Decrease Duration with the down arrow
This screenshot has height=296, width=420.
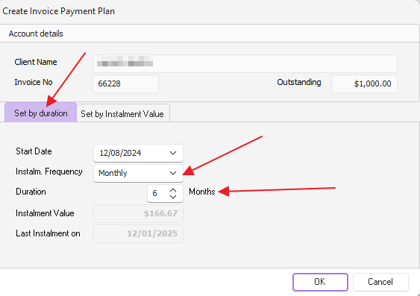tap(173, 197)
